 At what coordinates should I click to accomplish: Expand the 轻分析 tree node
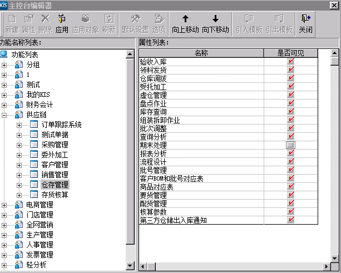pyautogui.click(x=4, y=265)
